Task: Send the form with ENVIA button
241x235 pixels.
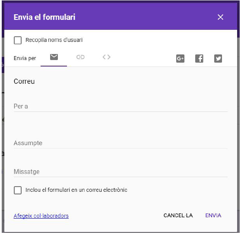Action: 213,216
